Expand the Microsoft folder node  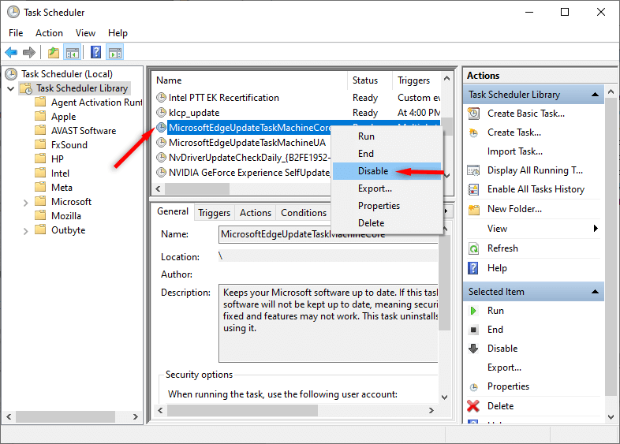click(26, 203)
